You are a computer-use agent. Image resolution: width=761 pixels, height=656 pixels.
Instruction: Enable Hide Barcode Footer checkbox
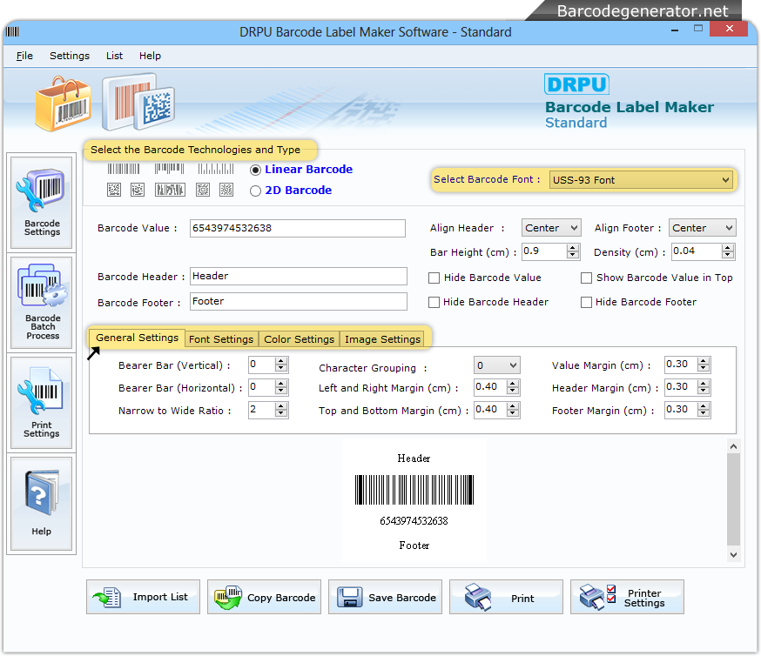586,302
